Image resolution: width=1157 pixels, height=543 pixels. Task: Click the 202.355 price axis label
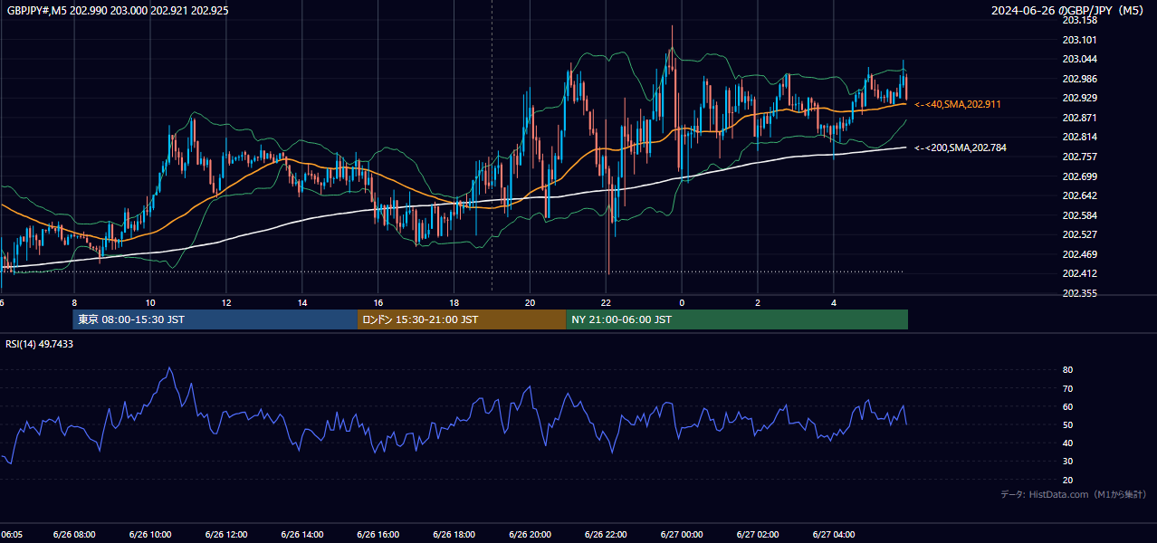coord(1079,293)
